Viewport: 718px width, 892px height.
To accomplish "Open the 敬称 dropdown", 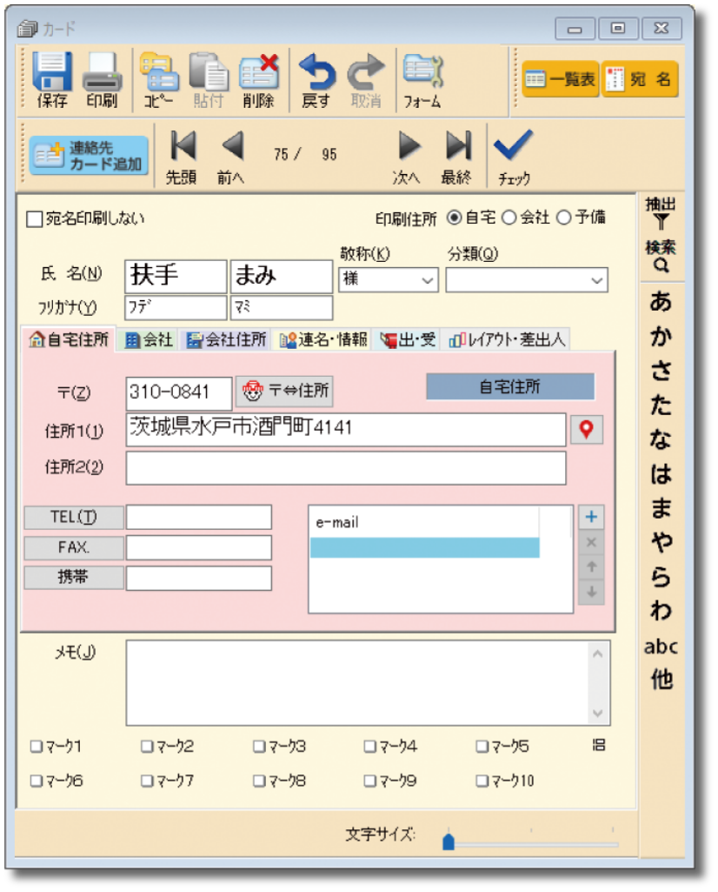I will point(429,278).
